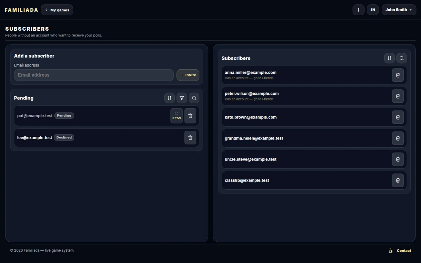Click the Declined status badge for lee@example.test
The image size is (421, 263).
click(x=64, y=137)
